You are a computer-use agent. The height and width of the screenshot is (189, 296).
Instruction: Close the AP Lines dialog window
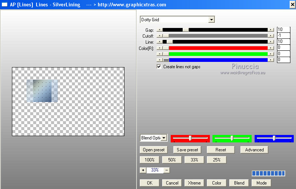292,4
